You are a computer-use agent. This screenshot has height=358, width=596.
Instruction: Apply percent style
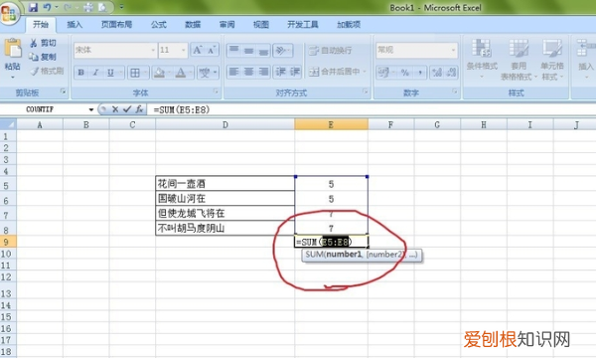tap(405, 73)
